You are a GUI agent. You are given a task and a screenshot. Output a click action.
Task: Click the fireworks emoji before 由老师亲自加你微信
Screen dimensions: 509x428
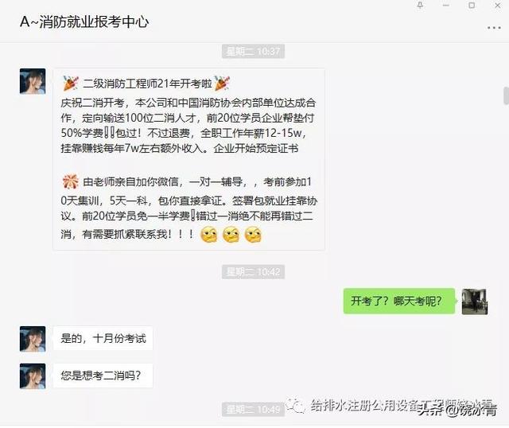click(71, 181)
